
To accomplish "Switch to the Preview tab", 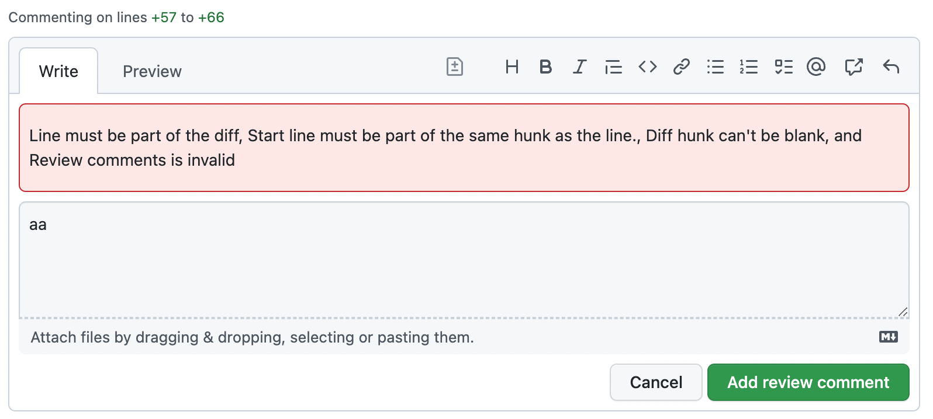I will [152, 71].
